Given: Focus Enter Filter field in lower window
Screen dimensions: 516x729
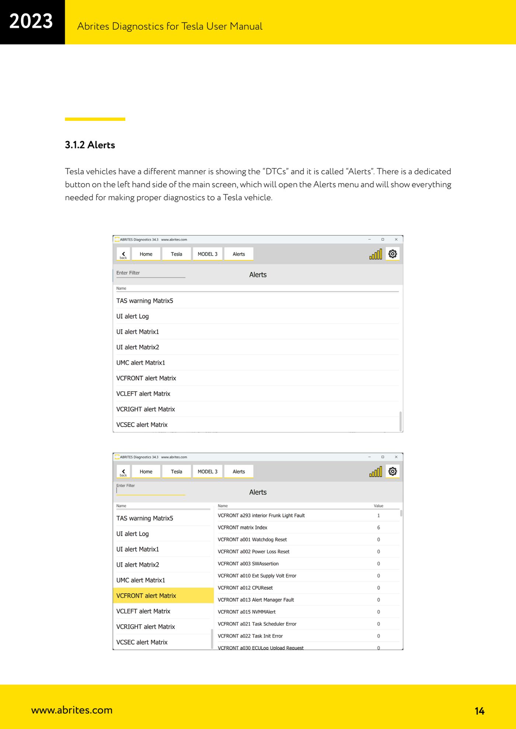Looking at the screenshot, I should click(150, 490).
